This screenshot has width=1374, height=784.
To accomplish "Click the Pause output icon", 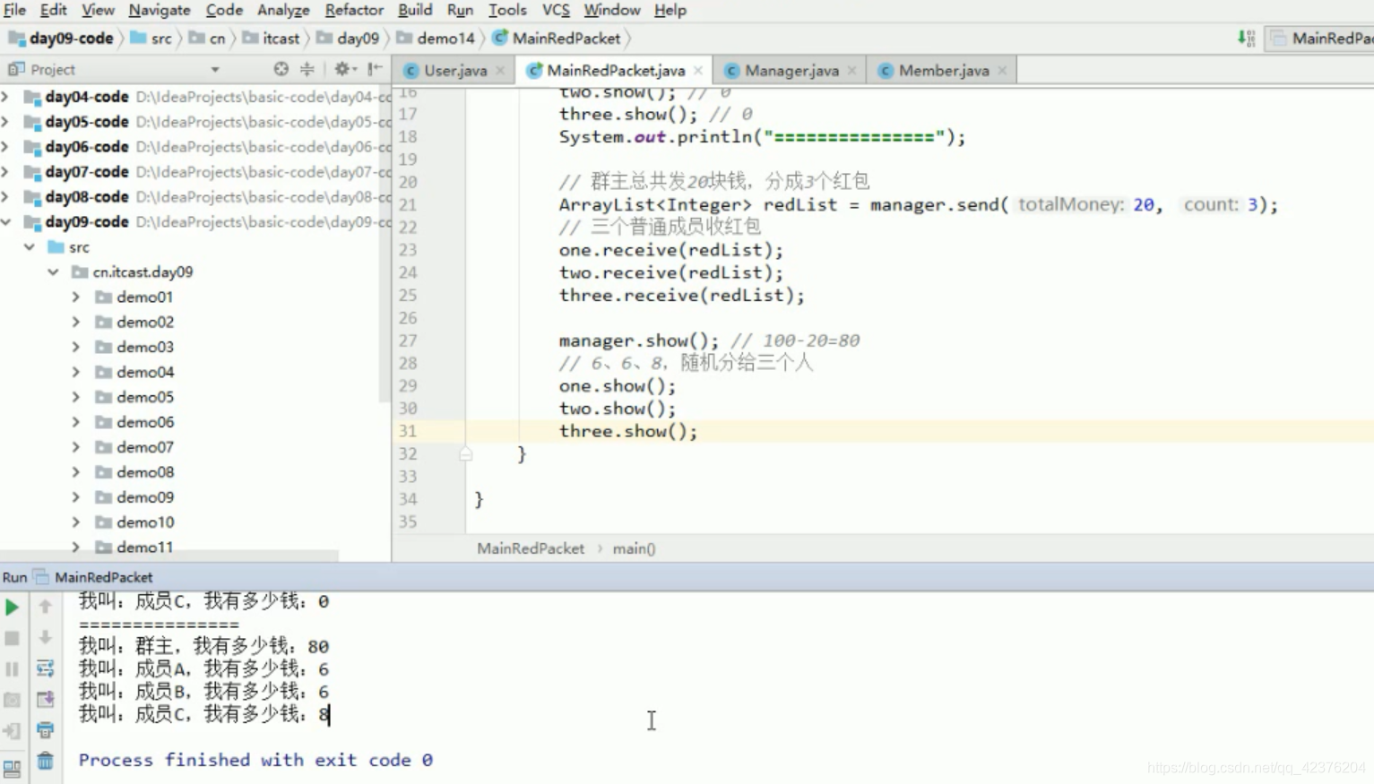I will click(x=12, y=668).
